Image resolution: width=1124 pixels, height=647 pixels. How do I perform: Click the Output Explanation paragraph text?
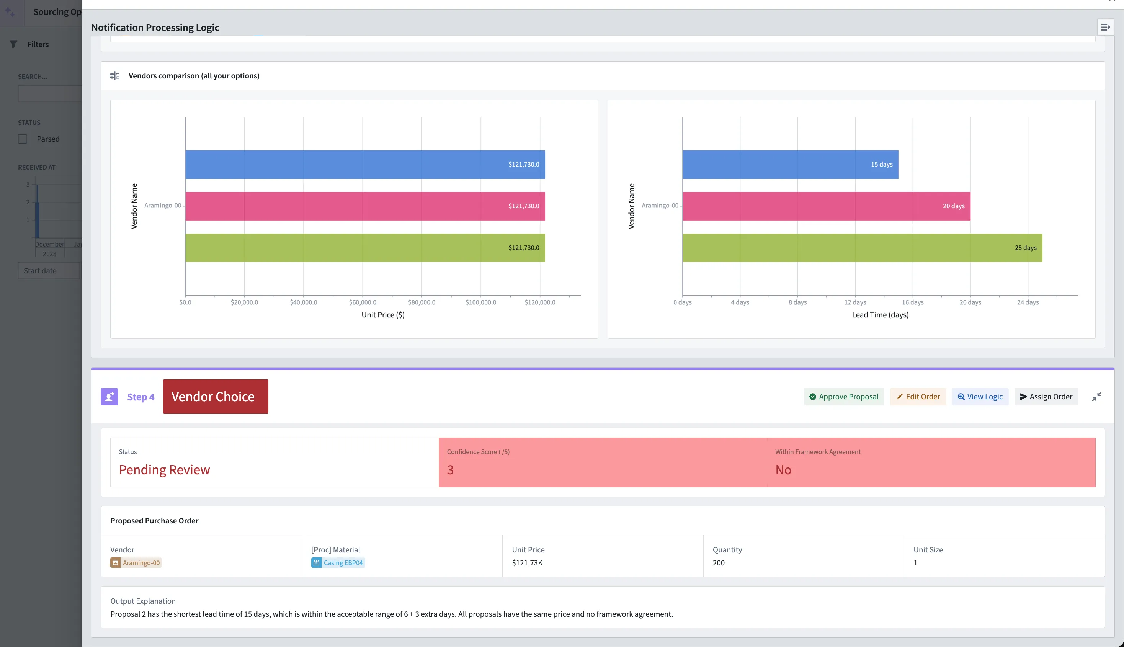click(391, 614)
